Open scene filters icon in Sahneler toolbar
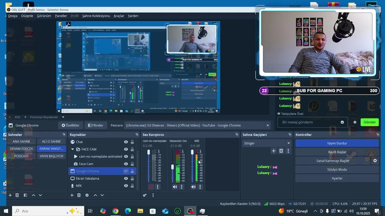This screenshot has width=385, height=216. (25, 195)
